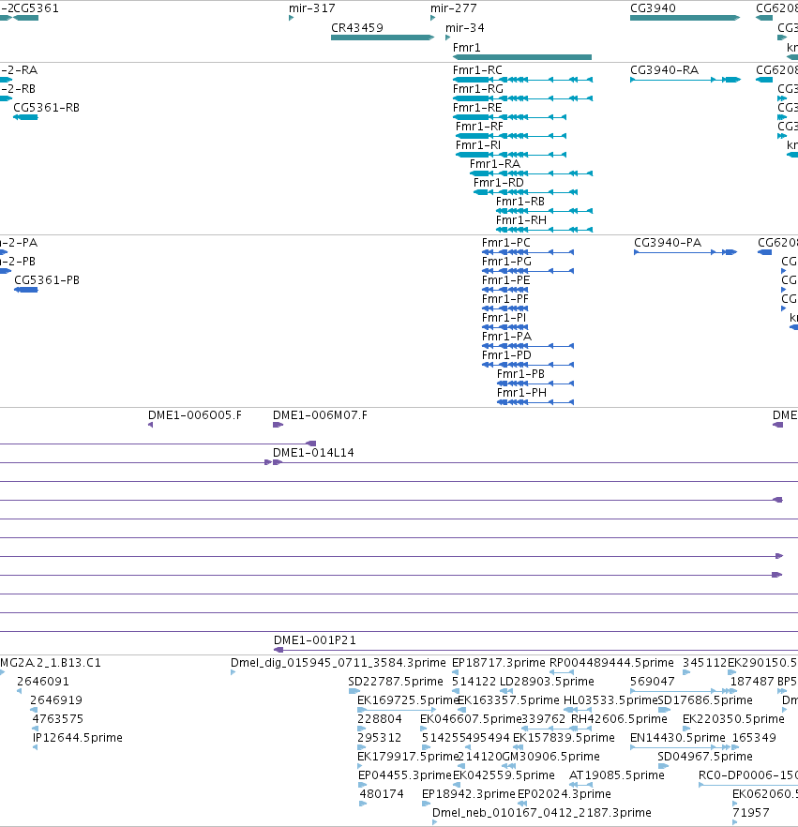Image resolution: width=798 pixels, height=827 pixels.
Task: Select the EP04455.3prime EST label
Action: click(x=405, y=775)
